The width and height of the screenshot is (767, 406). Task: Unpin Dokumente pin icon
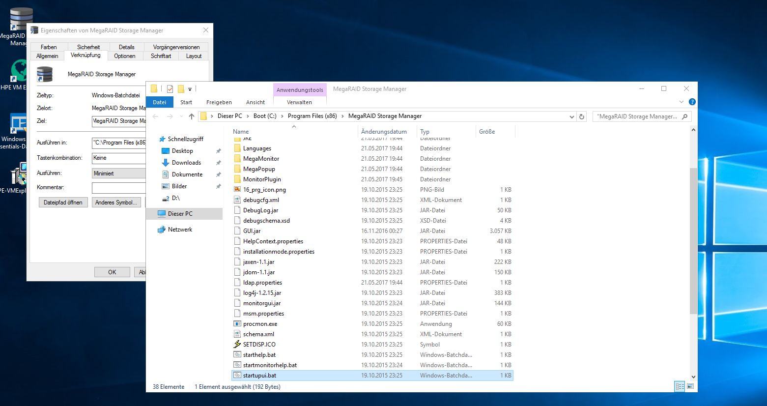(218, 174)
